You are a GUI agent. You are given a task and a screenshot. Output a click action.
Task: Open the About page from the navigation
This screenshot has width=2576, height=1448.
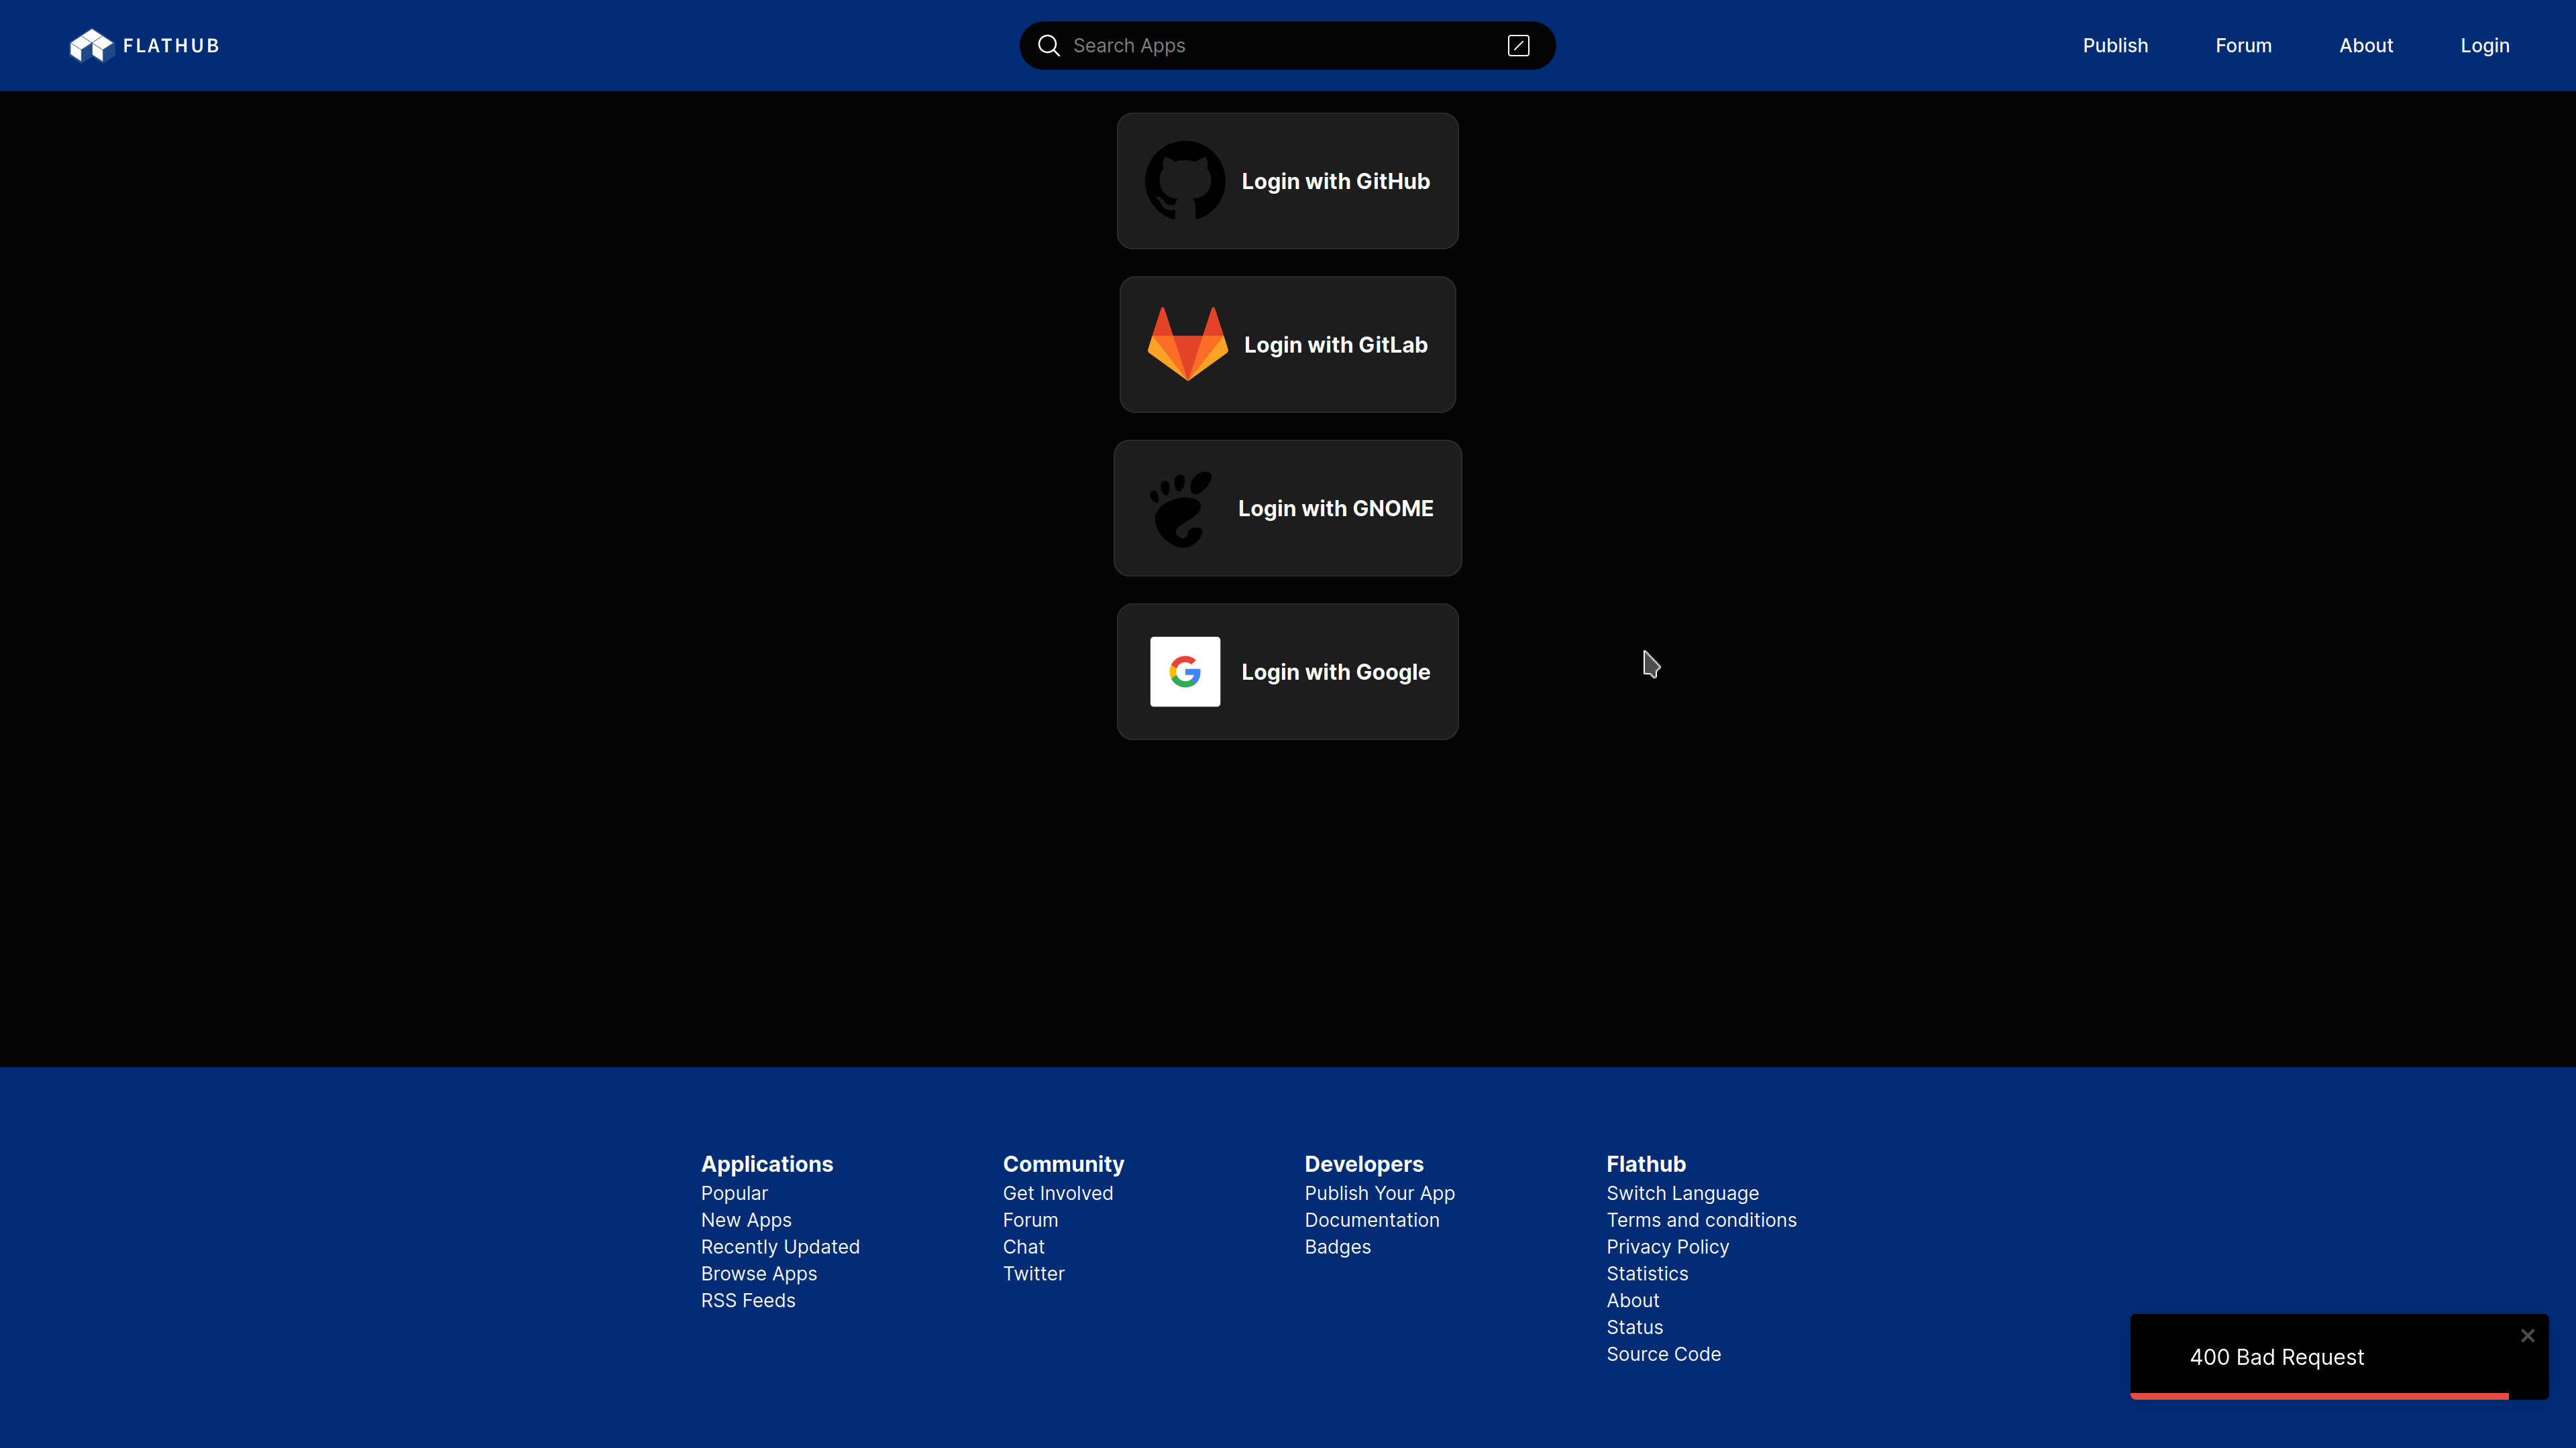(2366, 45)
